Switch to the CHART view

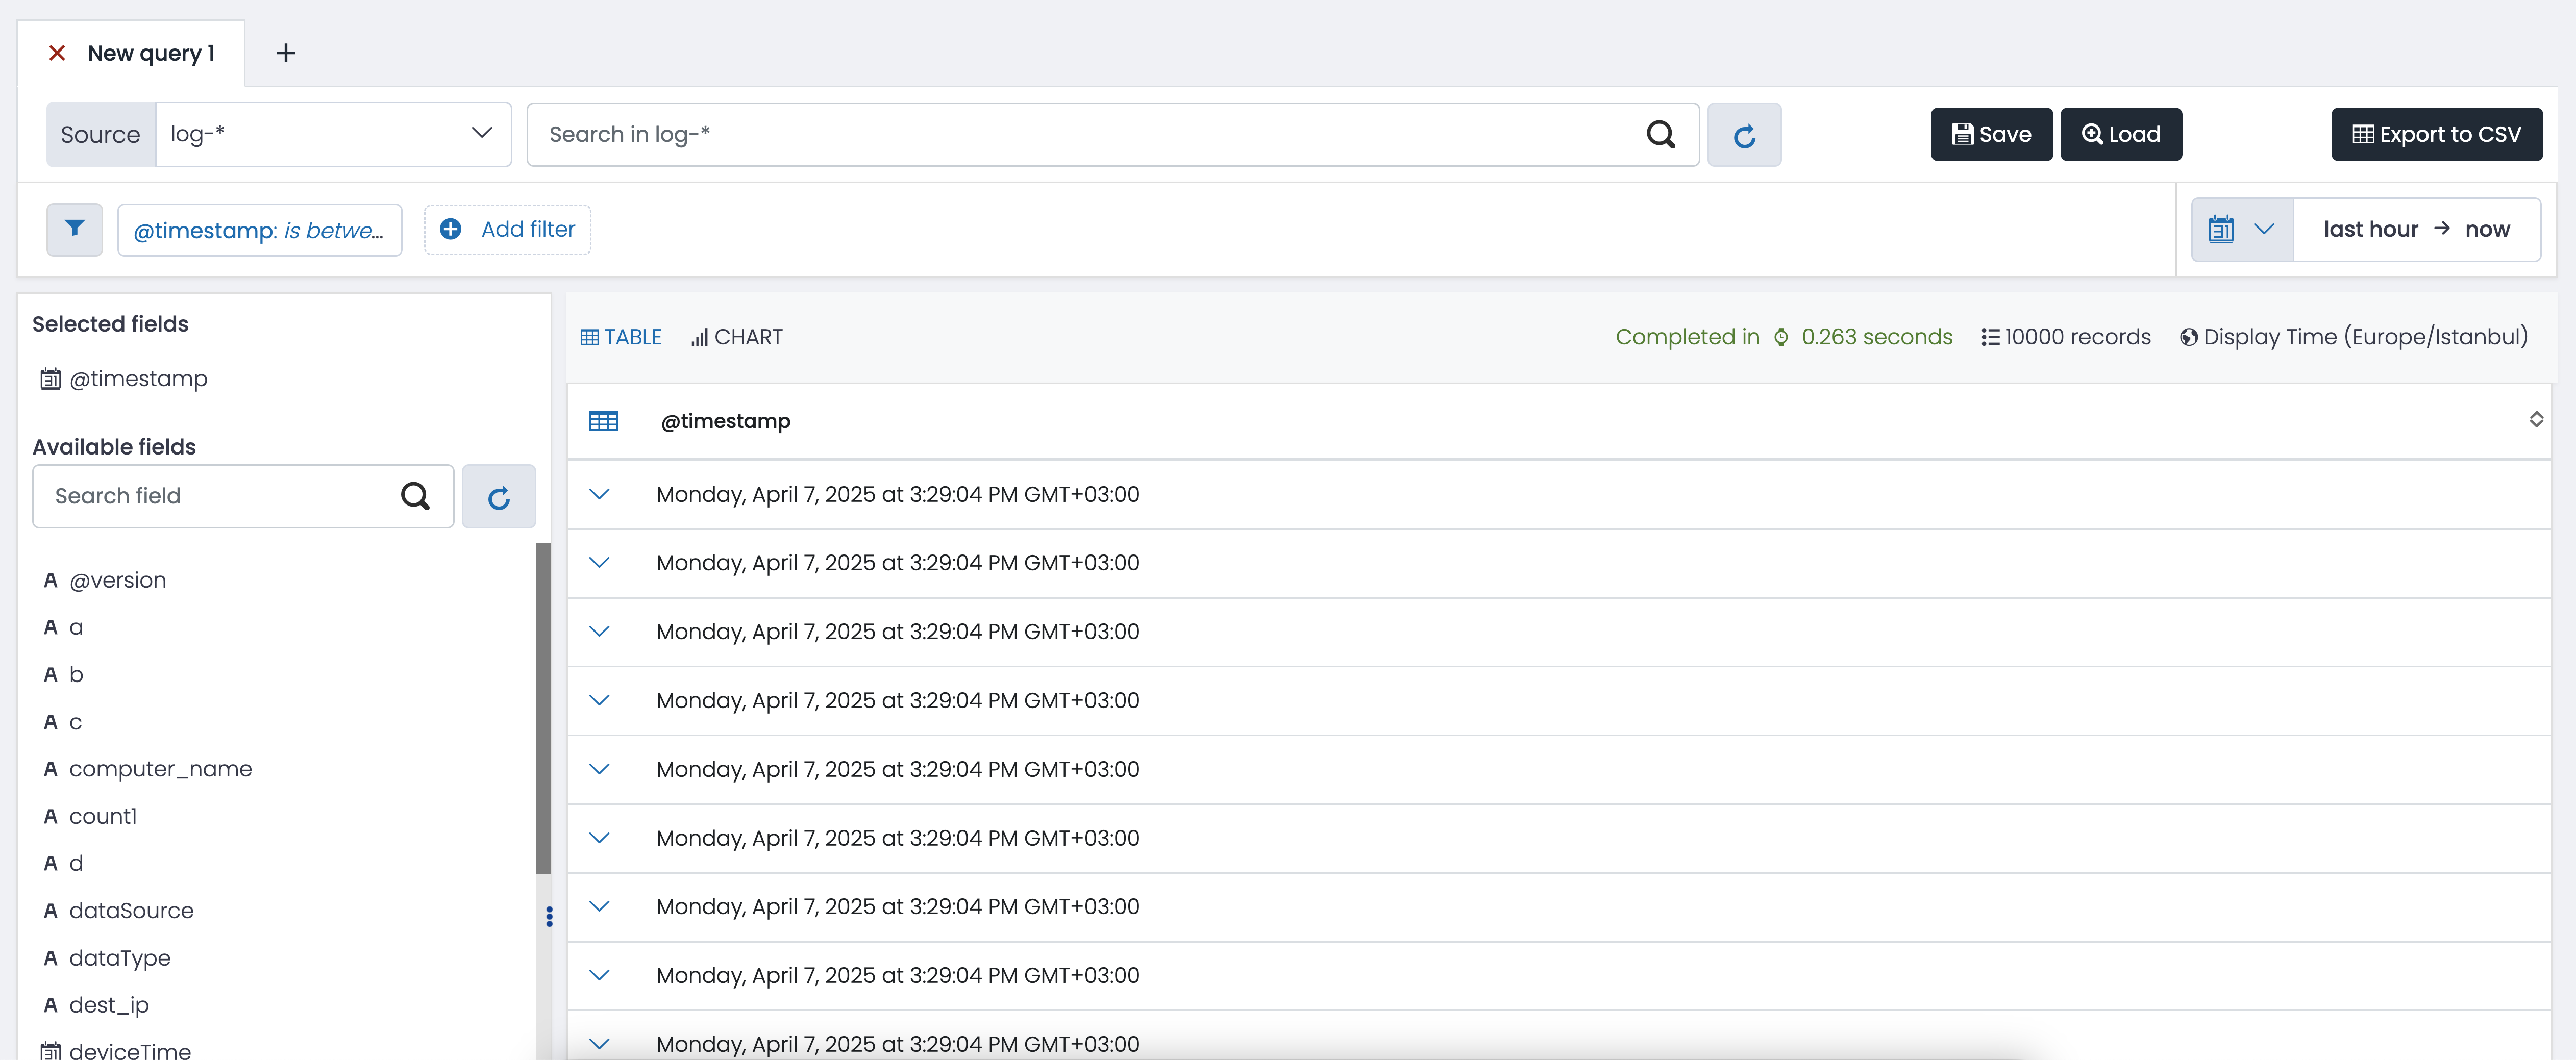[x=737, y=337]
